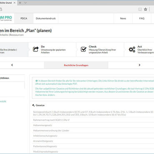Open the Medizinproduktegesetz link
The width and height of the screenshot is (154, 154).
pyautogui.click(x=45, y=152)
